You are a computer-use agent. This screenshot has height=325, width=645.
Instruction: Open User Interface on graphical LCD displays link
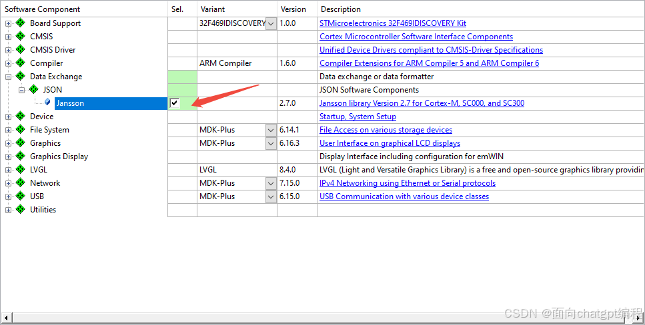click(x=390, y=143)
